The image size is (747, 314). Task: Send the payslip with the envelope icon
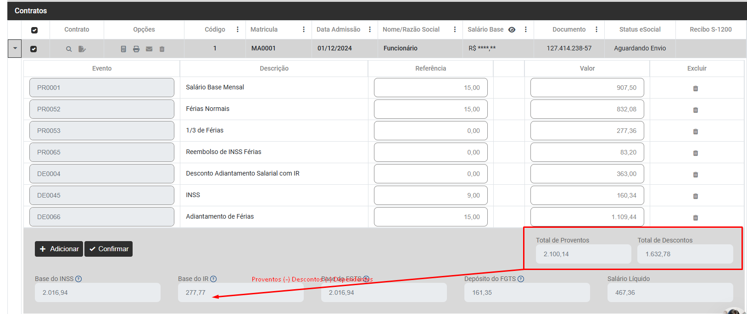pyautogui.click(x=149, y=49)
